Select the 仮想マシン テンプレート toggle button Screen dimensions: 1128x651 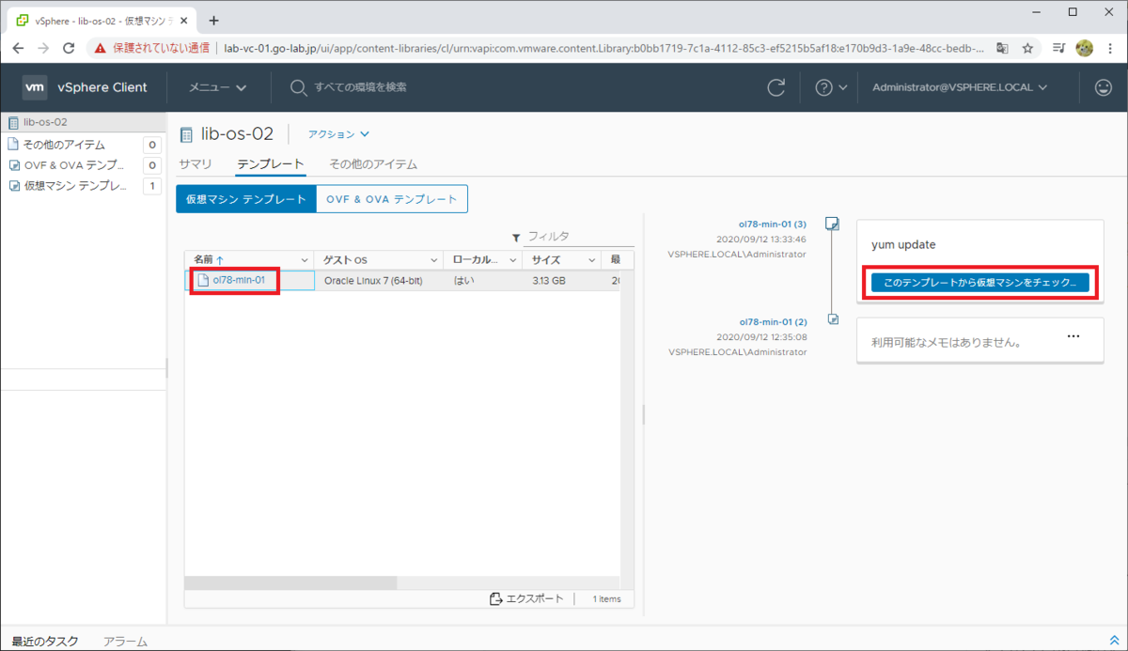click(245, 199)
